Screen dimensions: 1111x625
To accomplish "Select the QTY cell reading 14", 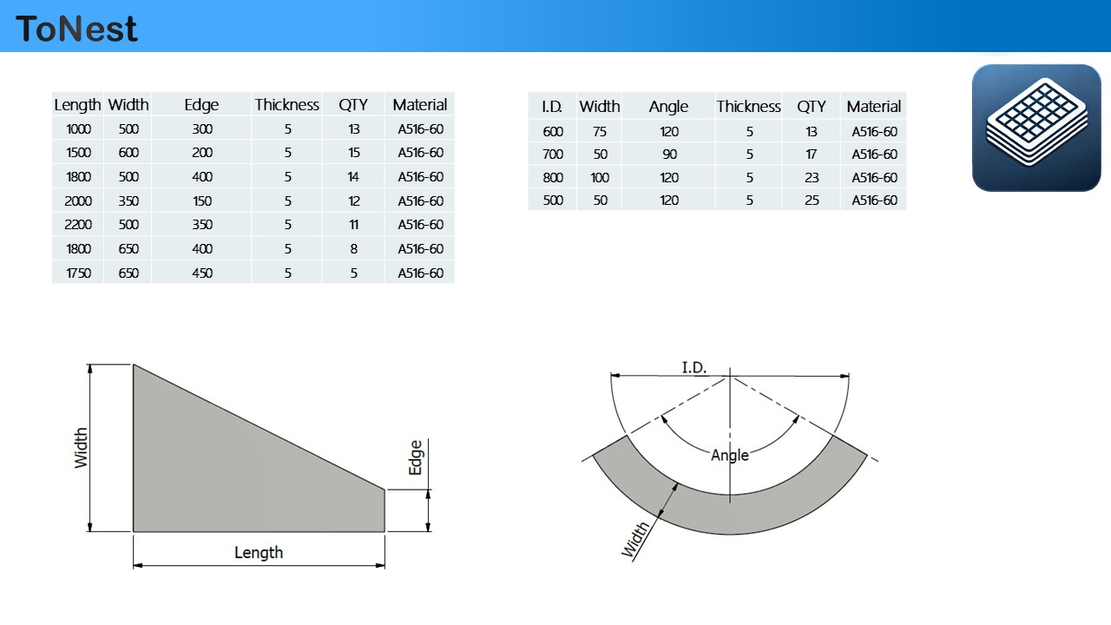I will [353, 177].
